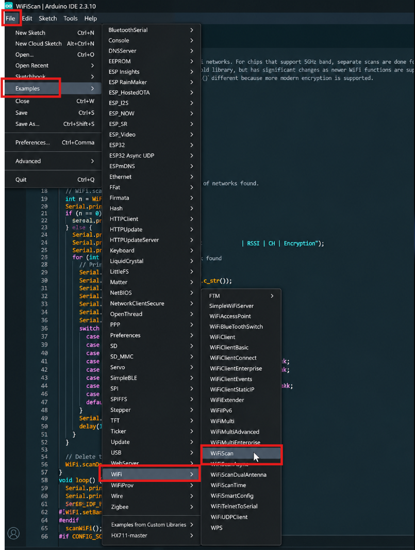
Task: Expand Servo examples
Action: (151, 367)
